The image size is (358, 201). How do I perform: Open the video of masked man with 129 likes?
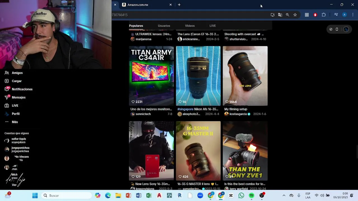pyautogui.click(x=151, y=151)
